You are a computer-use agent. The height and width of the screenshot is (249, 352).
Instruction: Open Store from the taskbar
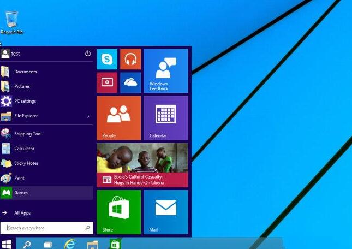pyautogui.click(x=115, y=244)
